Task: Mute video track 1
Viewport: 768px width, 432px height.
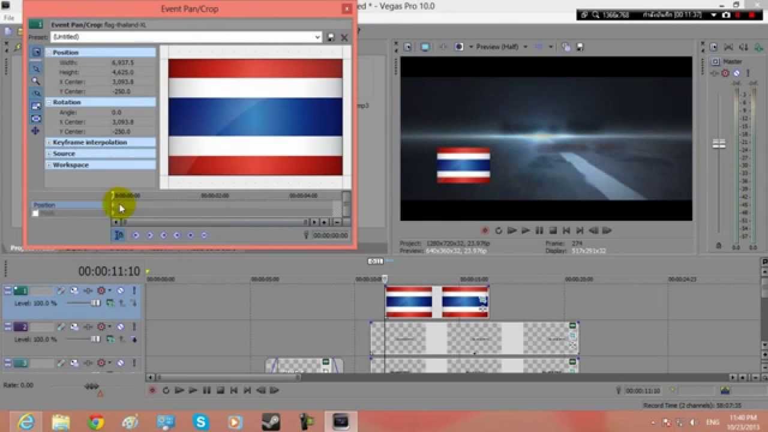Action: pos(120,291)
